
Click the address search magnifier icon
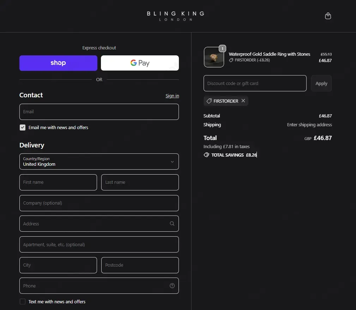click(x=172, y=224)
